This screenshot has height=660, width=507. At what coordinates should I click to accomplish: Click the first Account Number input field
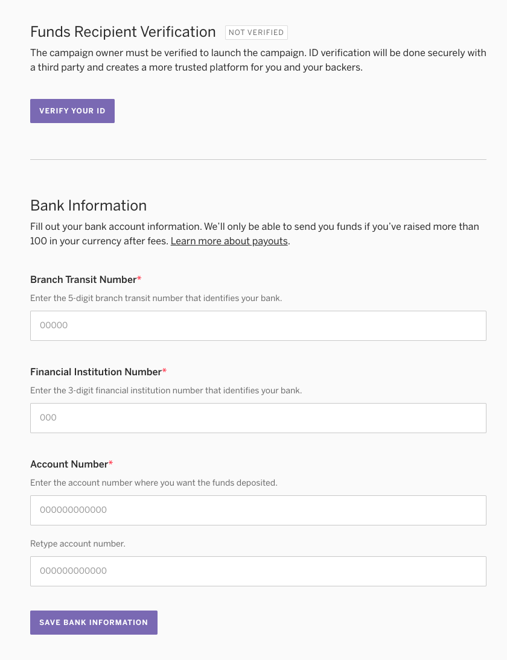pos(258,510)
